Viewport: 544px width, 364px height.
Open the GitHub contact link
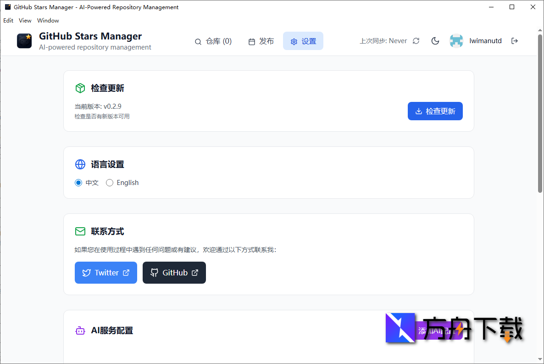tap(174, 273)
